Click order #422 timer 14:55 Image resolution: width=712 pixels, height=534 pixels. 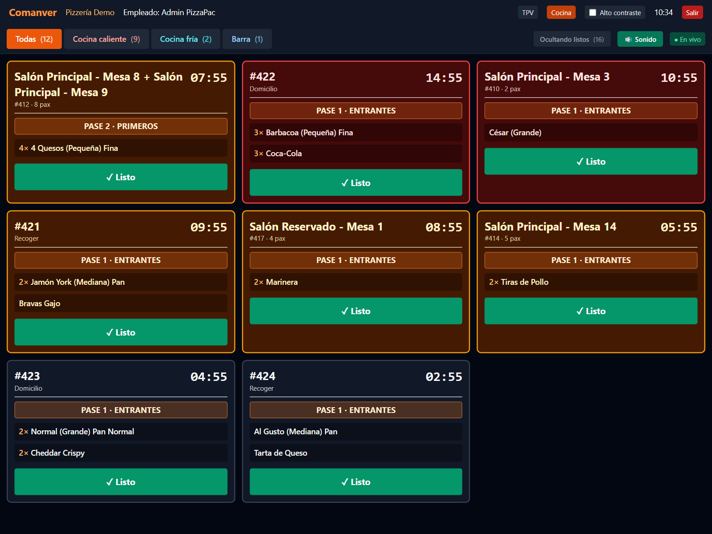[x=444, y=78]
